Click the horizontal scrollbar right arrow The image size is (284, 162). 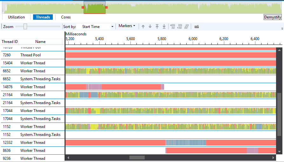(x=273, y=158)
